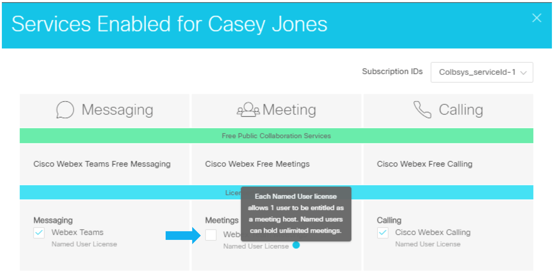Close the Services Enabled dialog
The height and width of the screenshot is (276, 555).
[x=537, y=18]
